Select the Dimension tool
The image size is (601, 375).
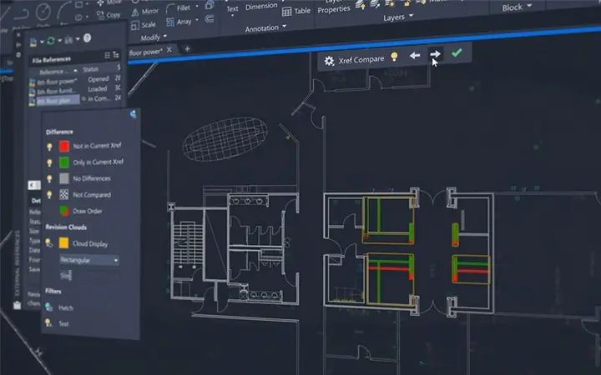coord(261,6)
